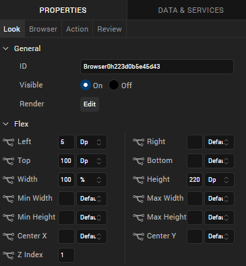Click the flex icon beside Height
Viewport: 246px width, 266px height.
tap(138, 180)
